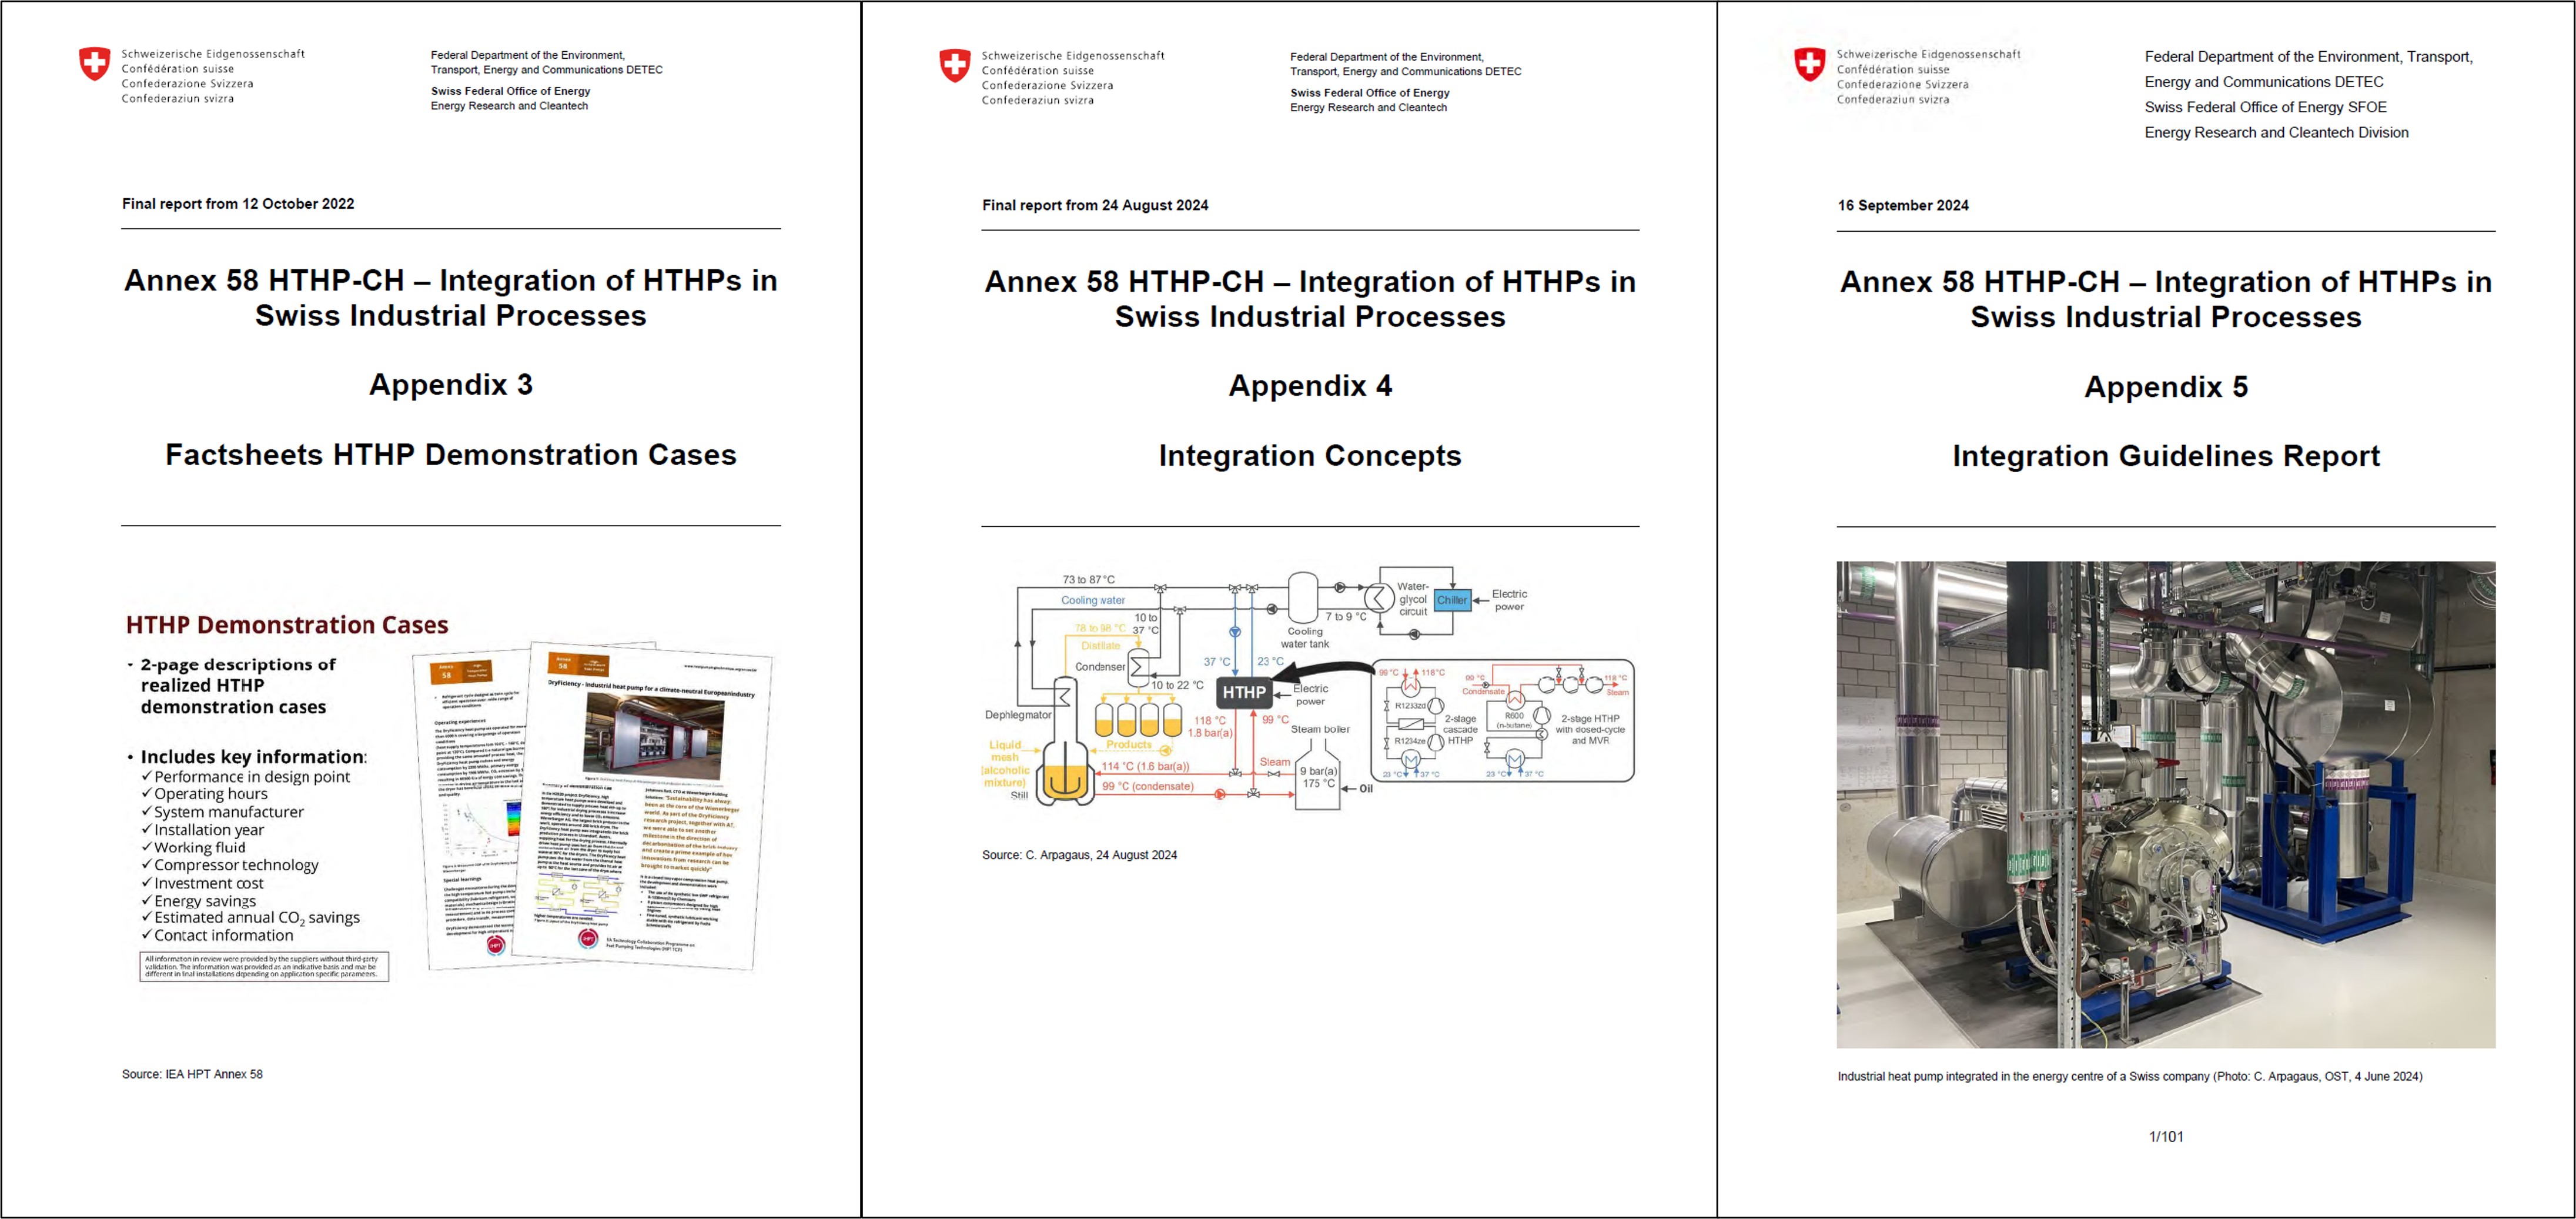Click the 'Source: IEA HPT Annex 58' text
The width and height of the screenshot is (2576, 1219).
(192, 1074)
